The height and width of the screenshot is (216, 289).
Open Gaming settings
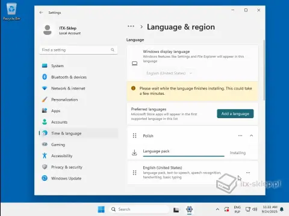(x=78, y=145)
